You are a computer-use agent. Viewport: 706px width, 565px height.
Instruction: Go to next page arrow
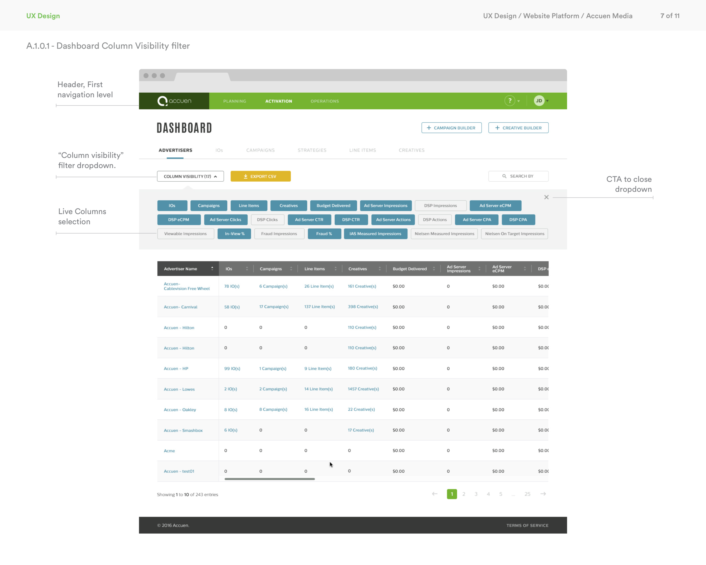[543, 494]
